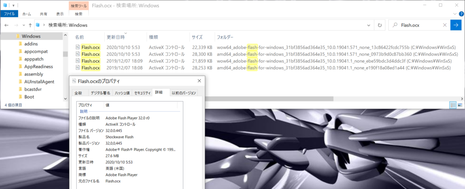Select Flash.ocx file sized 21,859 KB

(91, 61)
